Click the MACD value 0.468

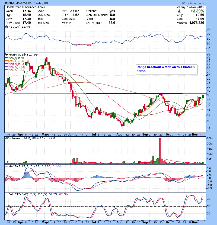click(35, 166)
